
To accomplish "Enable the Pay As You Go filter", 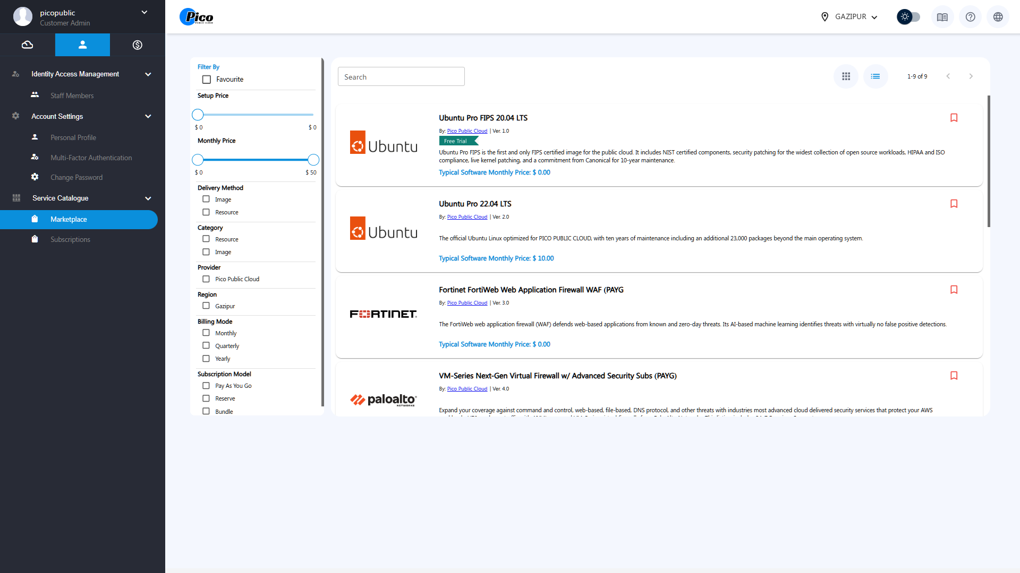I will click(x=206, y=386).
